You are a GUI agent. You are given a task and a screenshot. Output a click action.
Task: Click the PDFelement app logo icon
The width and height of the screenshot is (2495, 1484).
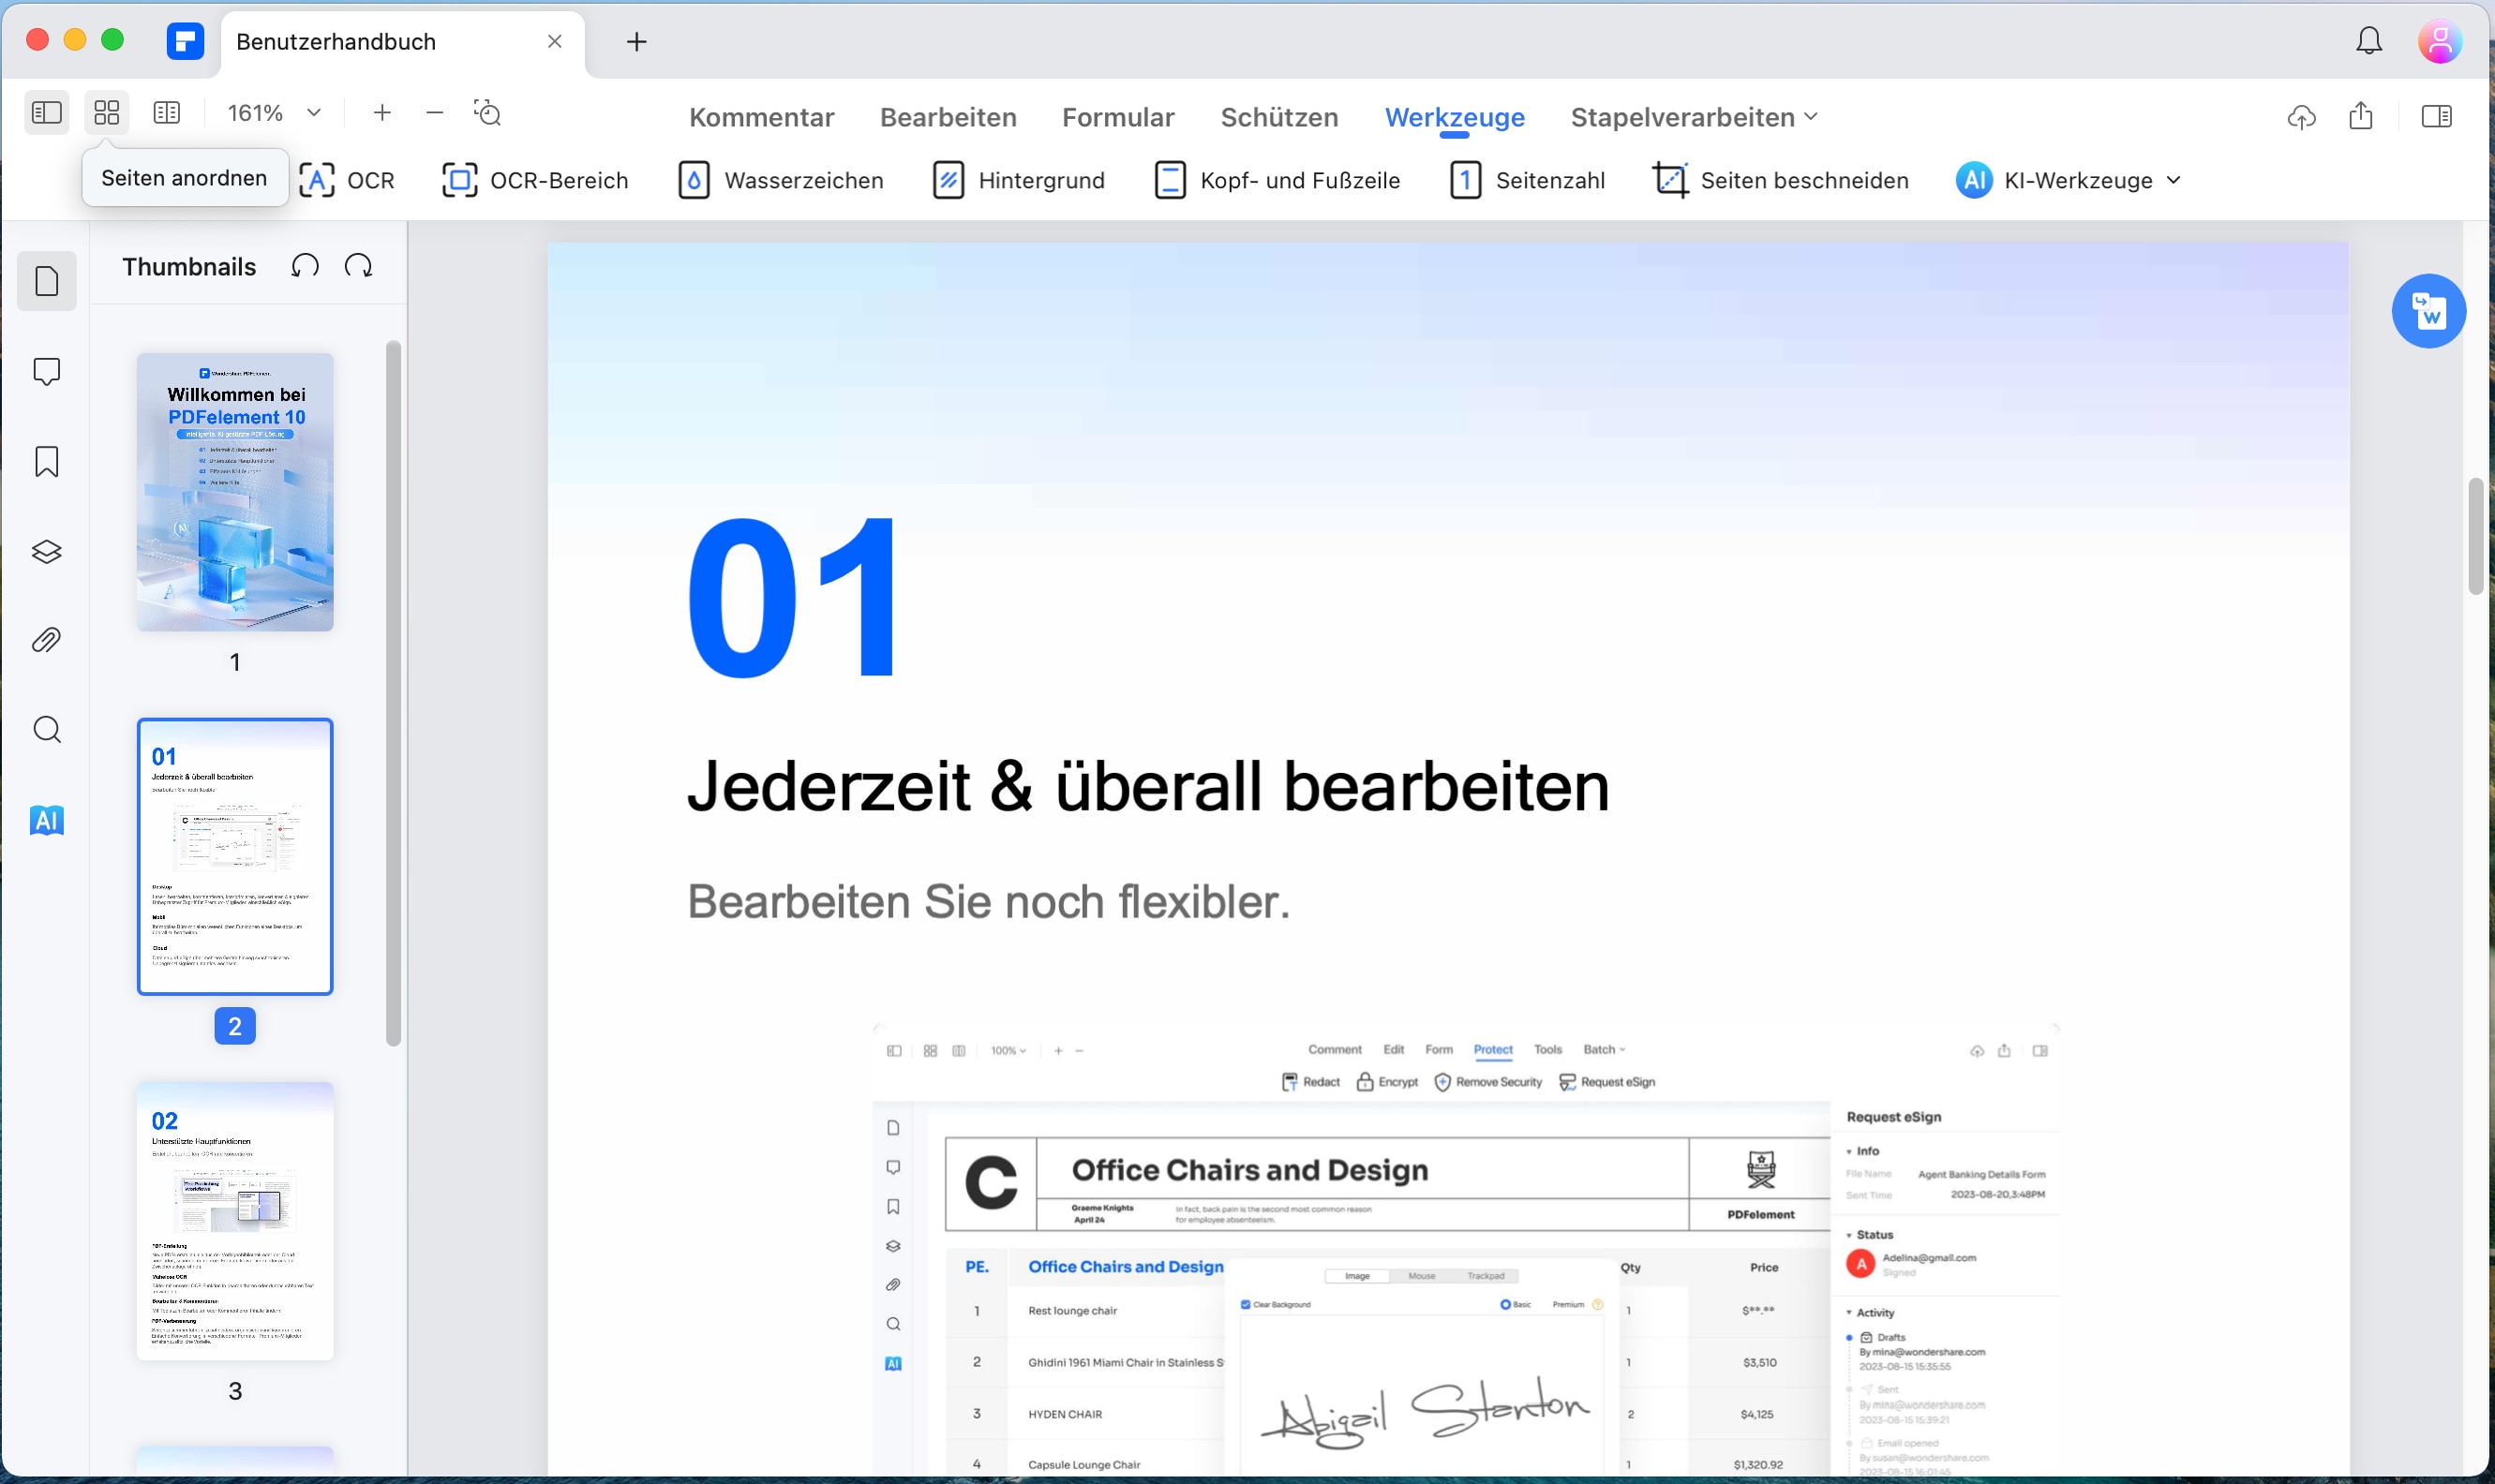pyautogui.click(x=185, y=41)
